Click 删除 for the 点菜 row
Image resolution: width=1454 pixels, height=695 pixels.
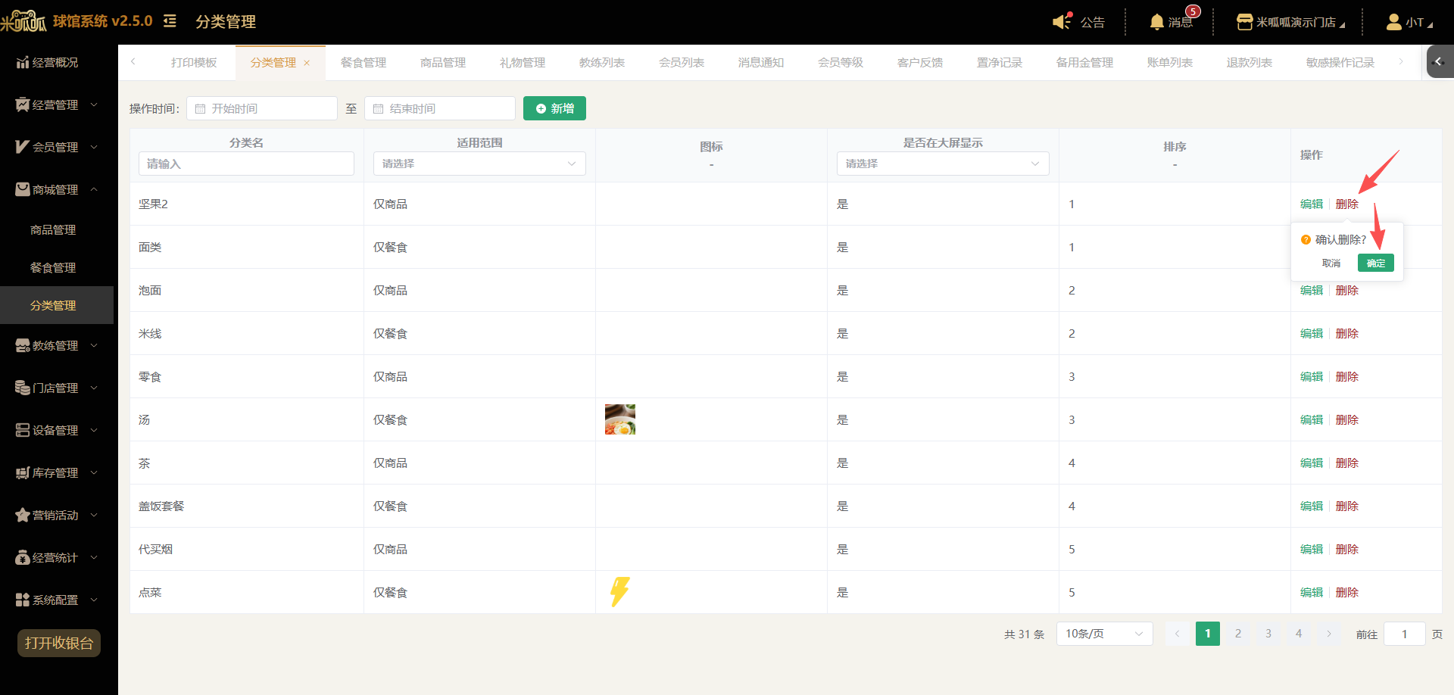[1347, 592]
